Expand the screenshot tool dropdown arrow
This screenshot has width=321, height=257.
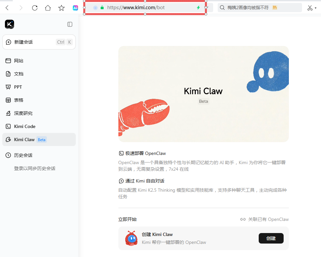316,8
